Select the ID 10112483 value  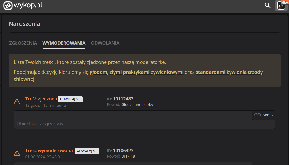123,99
